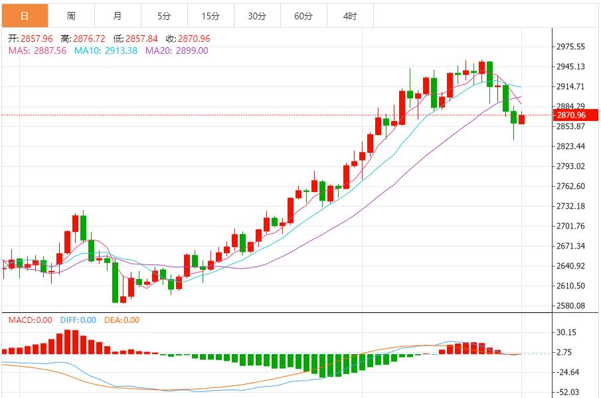Click the rightmost candlestick on the chart
The height and width of the screenshot is (398, 601).
(522, 119)
